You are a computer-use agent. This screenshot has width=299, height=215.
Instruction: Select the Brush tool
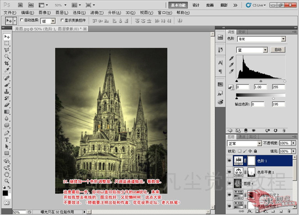7,85
